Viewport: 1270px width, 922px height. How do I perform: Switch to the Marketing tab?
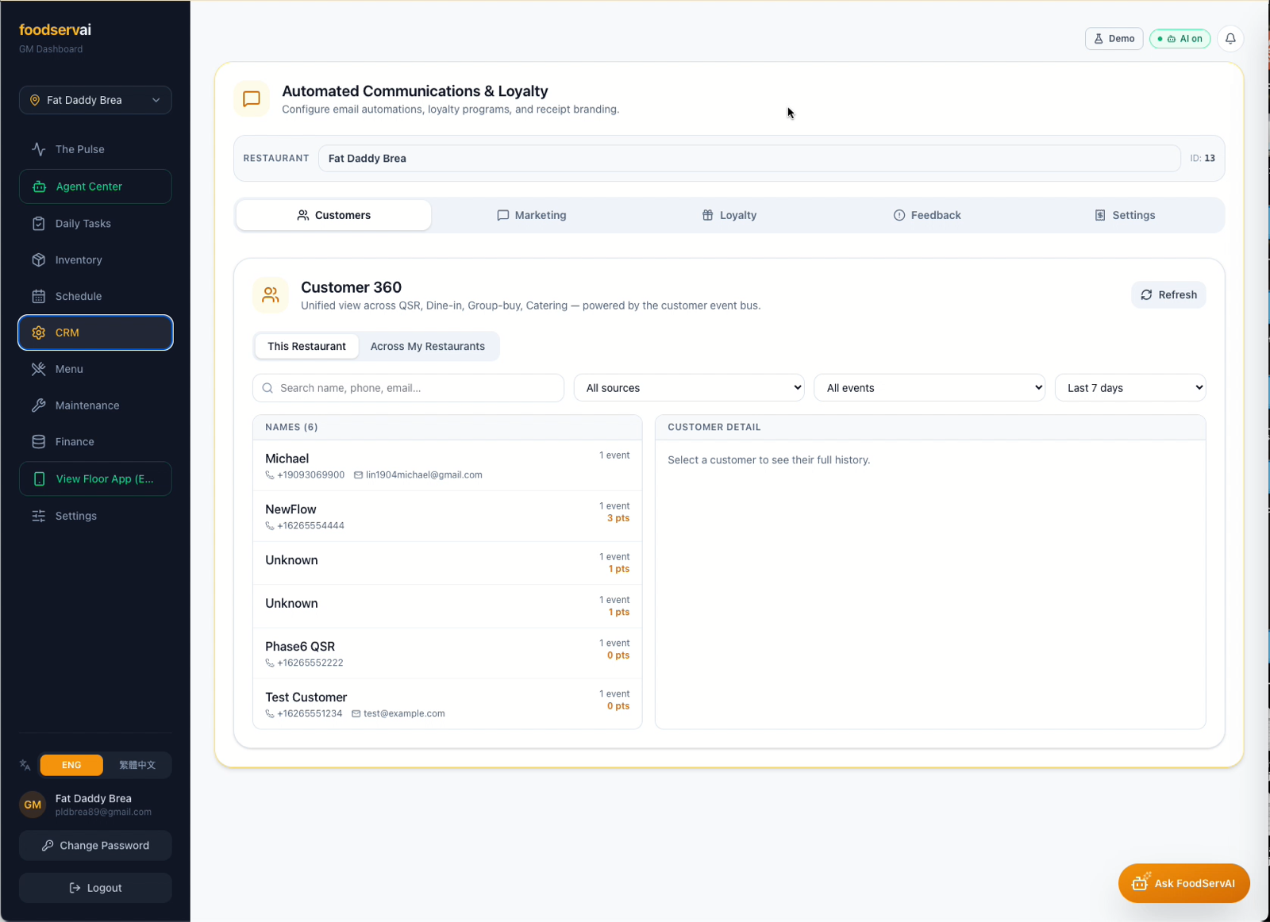pos(532,215)
